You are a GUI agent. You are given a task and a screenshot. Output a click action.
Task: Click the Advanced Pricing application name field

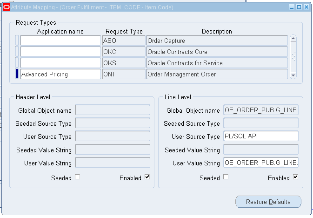60,74
